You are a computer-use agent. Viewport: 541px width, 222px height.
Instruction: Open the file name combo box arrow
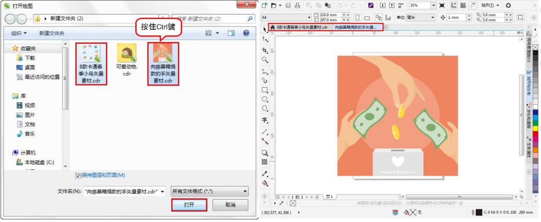click(x=163, y=191)
